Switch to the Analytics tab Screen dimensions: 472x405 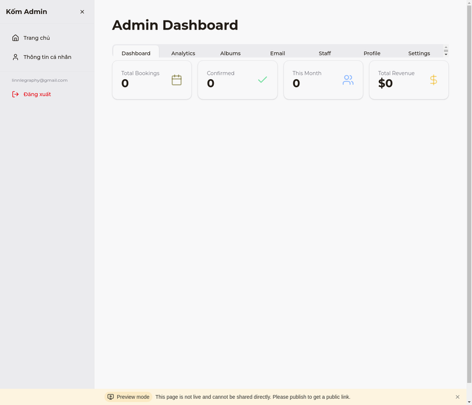tap(183, 53)
